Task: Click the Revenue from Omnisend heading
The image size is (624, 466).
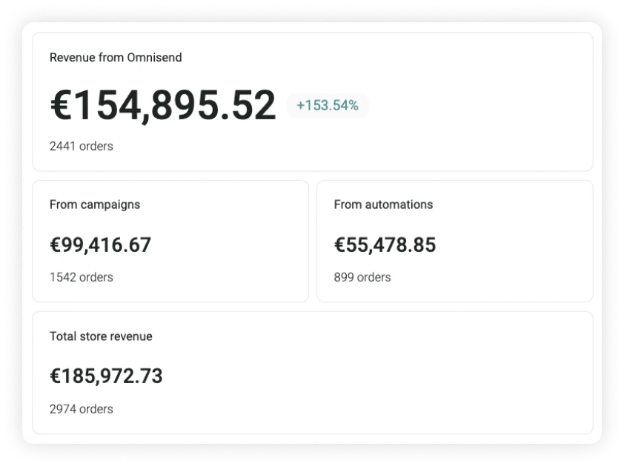Action: click(115, 57)
